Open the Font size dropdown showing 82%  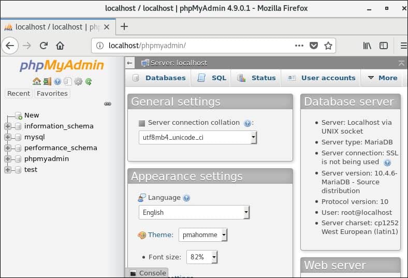[x=202, y=257]
